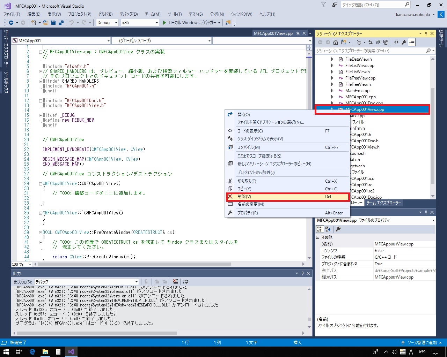Click the Undo arrow icon
Viewport: 447px width, 357px height.
[71, 23]
